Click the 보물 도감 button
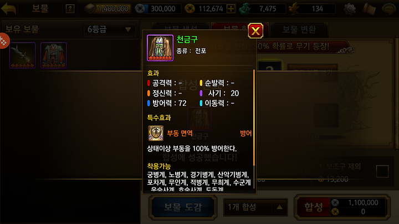399x224 pixels. pos(183,207)
